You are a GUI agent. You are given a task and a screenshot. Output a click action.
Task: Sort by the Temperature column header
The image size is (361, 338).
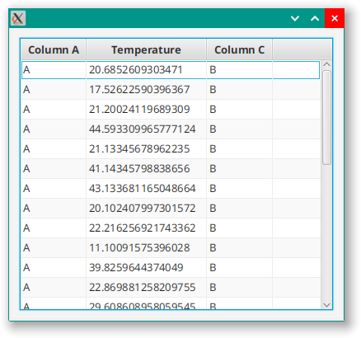(x=146, y=49)
